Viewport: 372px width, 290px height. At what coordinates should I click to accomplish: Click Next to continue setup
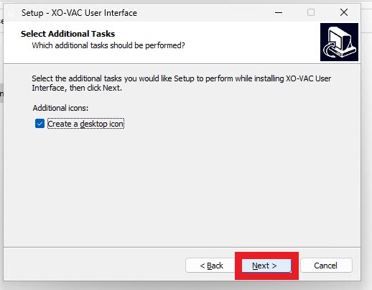(266, 266)
